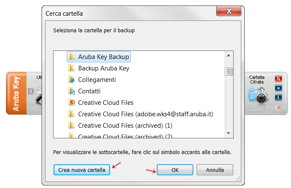Open the Cartella Cifrata padlock folder icon
The height and width of the screenshot is (188, 291).
[x=259, y=95]
